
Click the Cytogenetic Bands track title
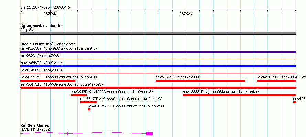tap(41, 25)
